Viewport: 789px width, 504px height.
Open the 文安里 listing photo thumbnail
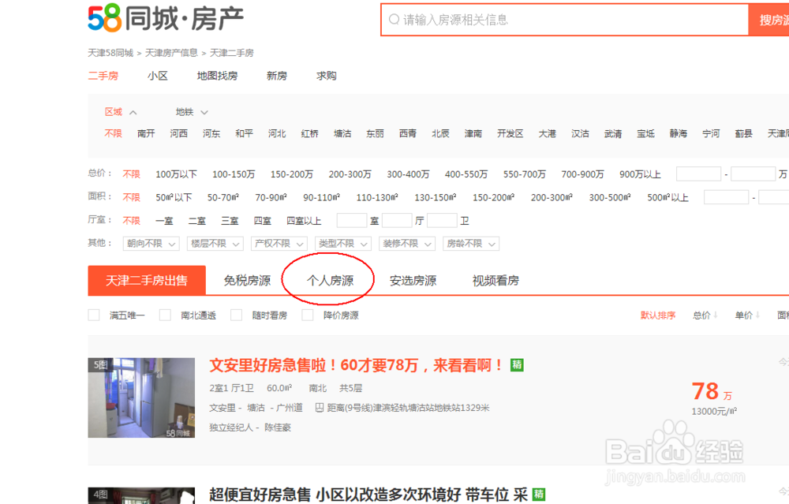(x=141, y=398)
